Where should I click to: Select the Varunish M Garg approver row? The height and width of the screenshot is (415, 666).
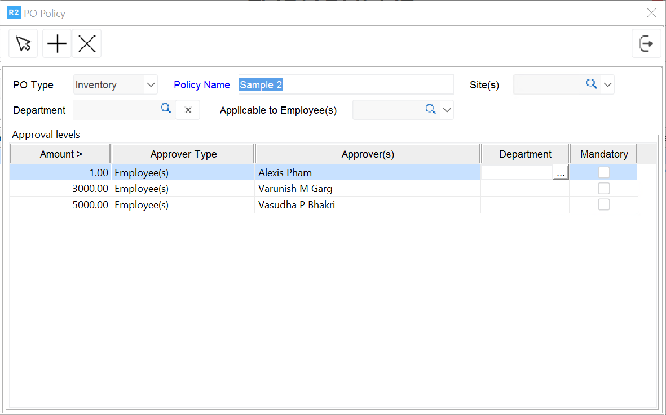pyautogui.click(x=295, y=189)
